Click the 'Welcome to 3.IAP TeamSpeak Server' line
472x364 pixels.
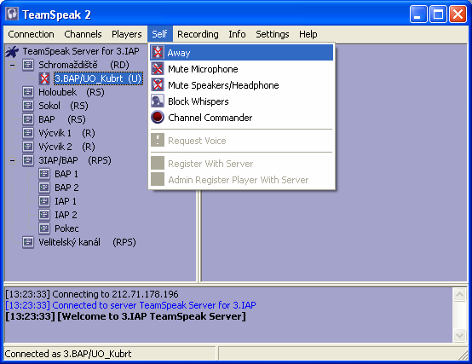click(x=125, y=316)
